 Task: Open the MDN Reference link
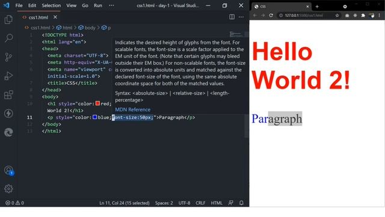(x=132, y=110)
